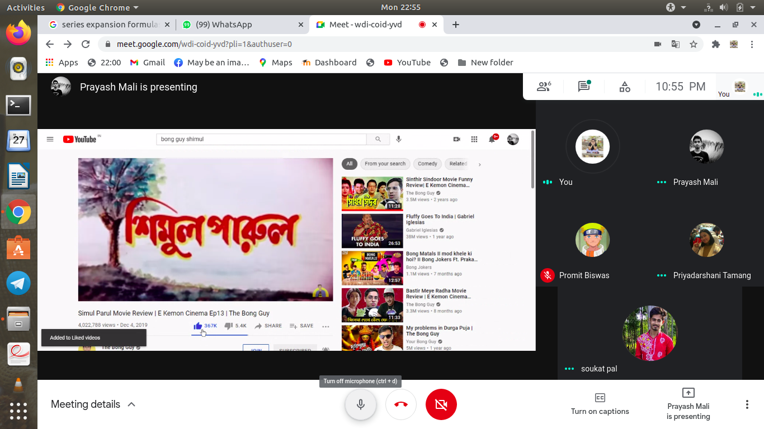Image resolution: width=764 pixels, height=429 pixels.
Task: Open Prayash Mali is presenting options
Action: [688, 404]
